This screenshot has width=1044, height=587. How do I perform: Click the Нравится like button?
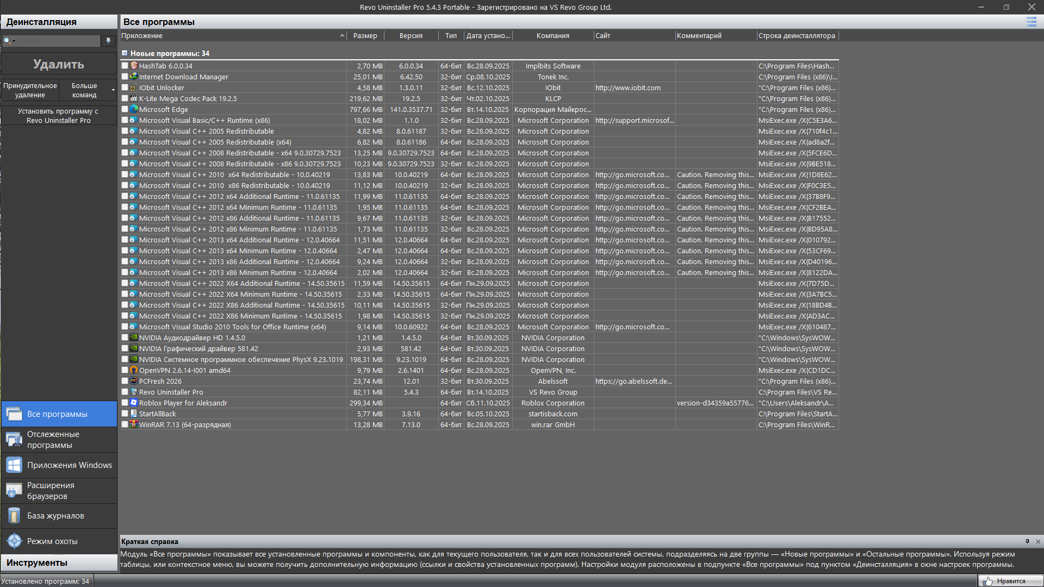[1010, 581]
